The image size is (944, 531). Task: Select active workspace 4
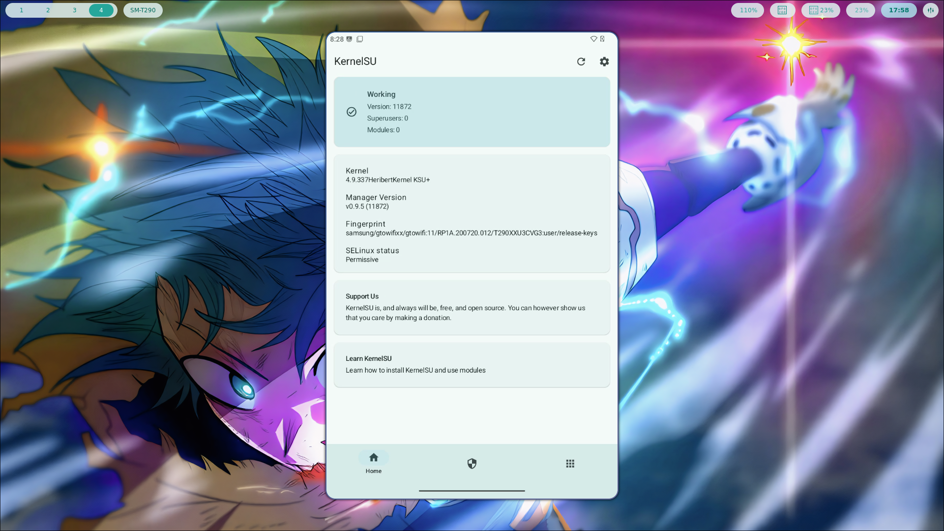coord(101,10)
